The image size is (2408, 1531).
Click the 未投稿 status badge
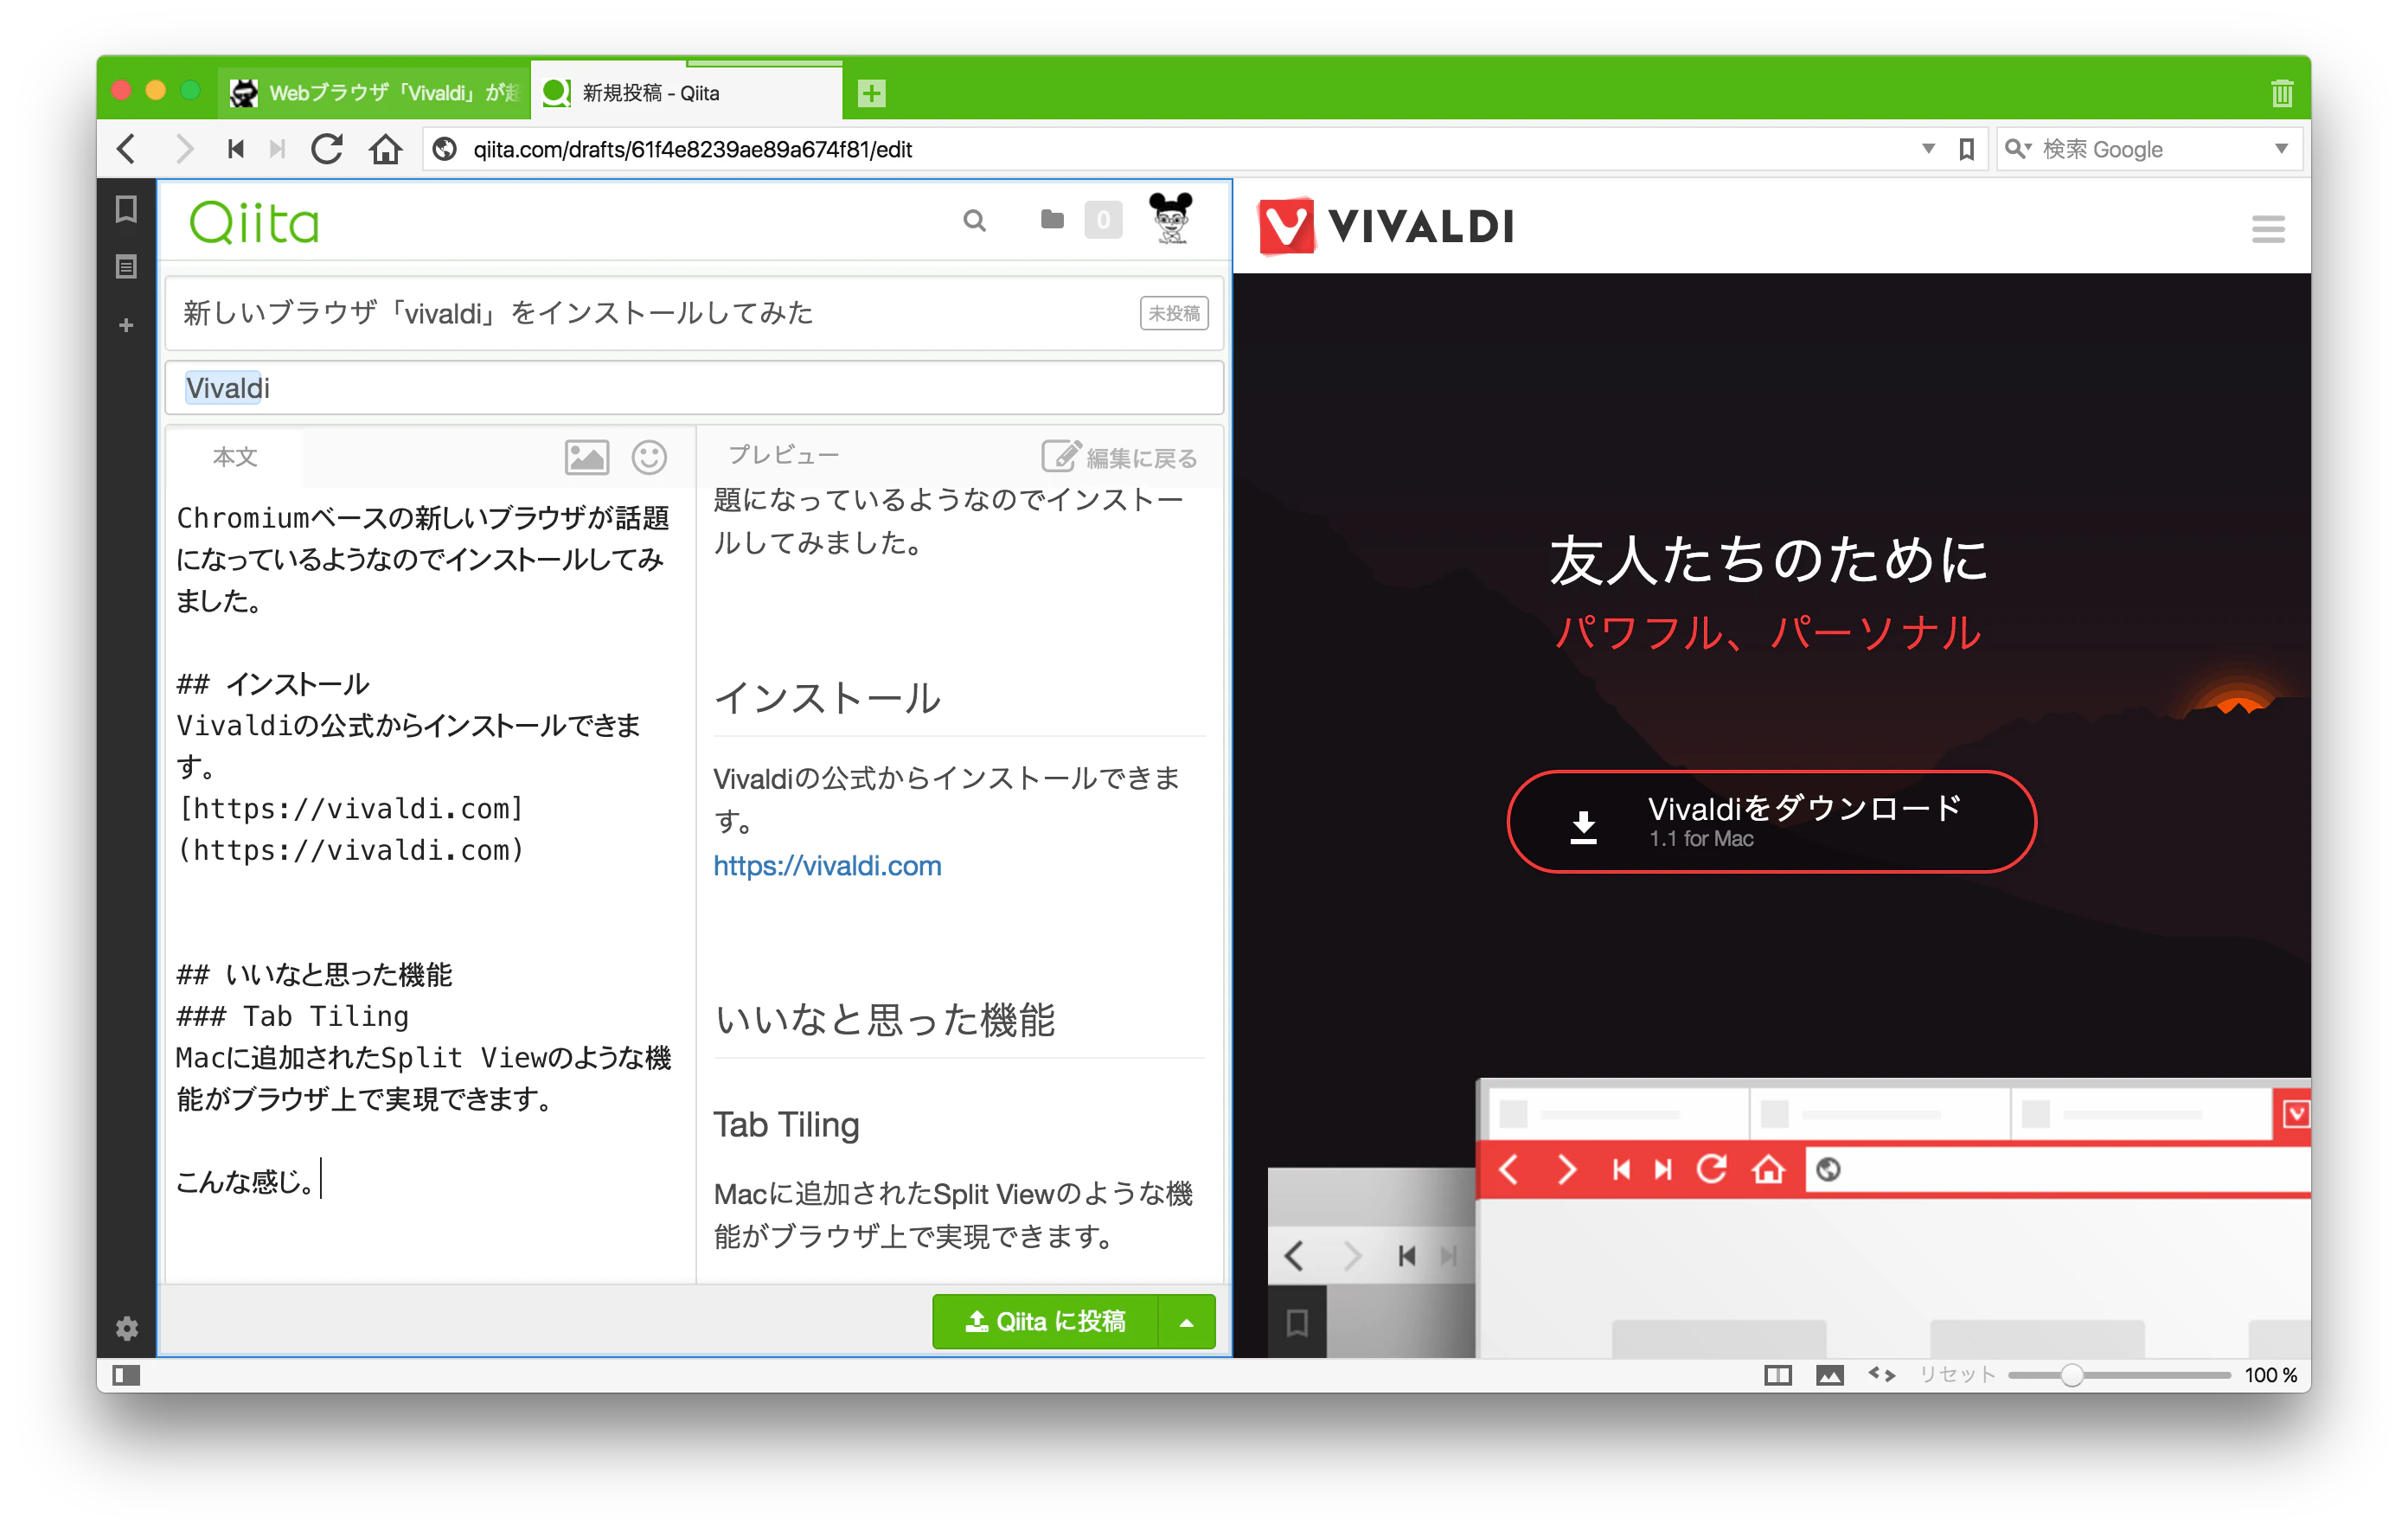pos(1173,313)
